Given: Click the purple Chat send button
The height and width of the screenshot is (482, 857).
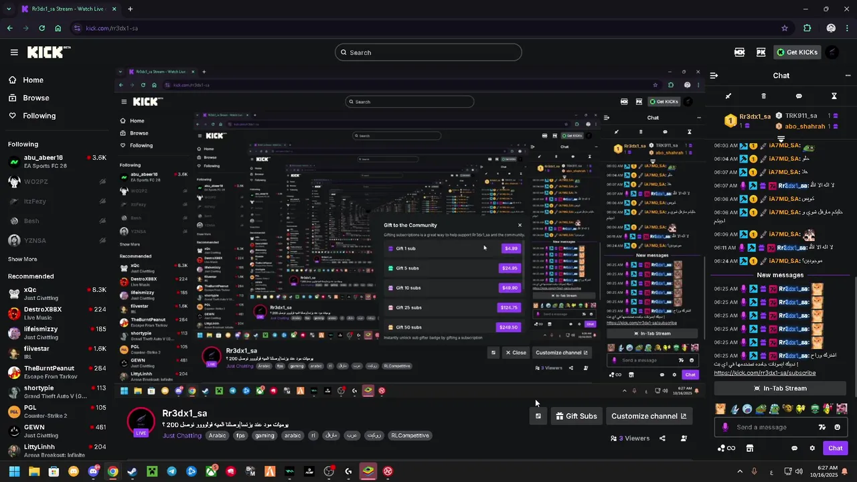Looking at the screenshot, I should (x=836, y=449).
